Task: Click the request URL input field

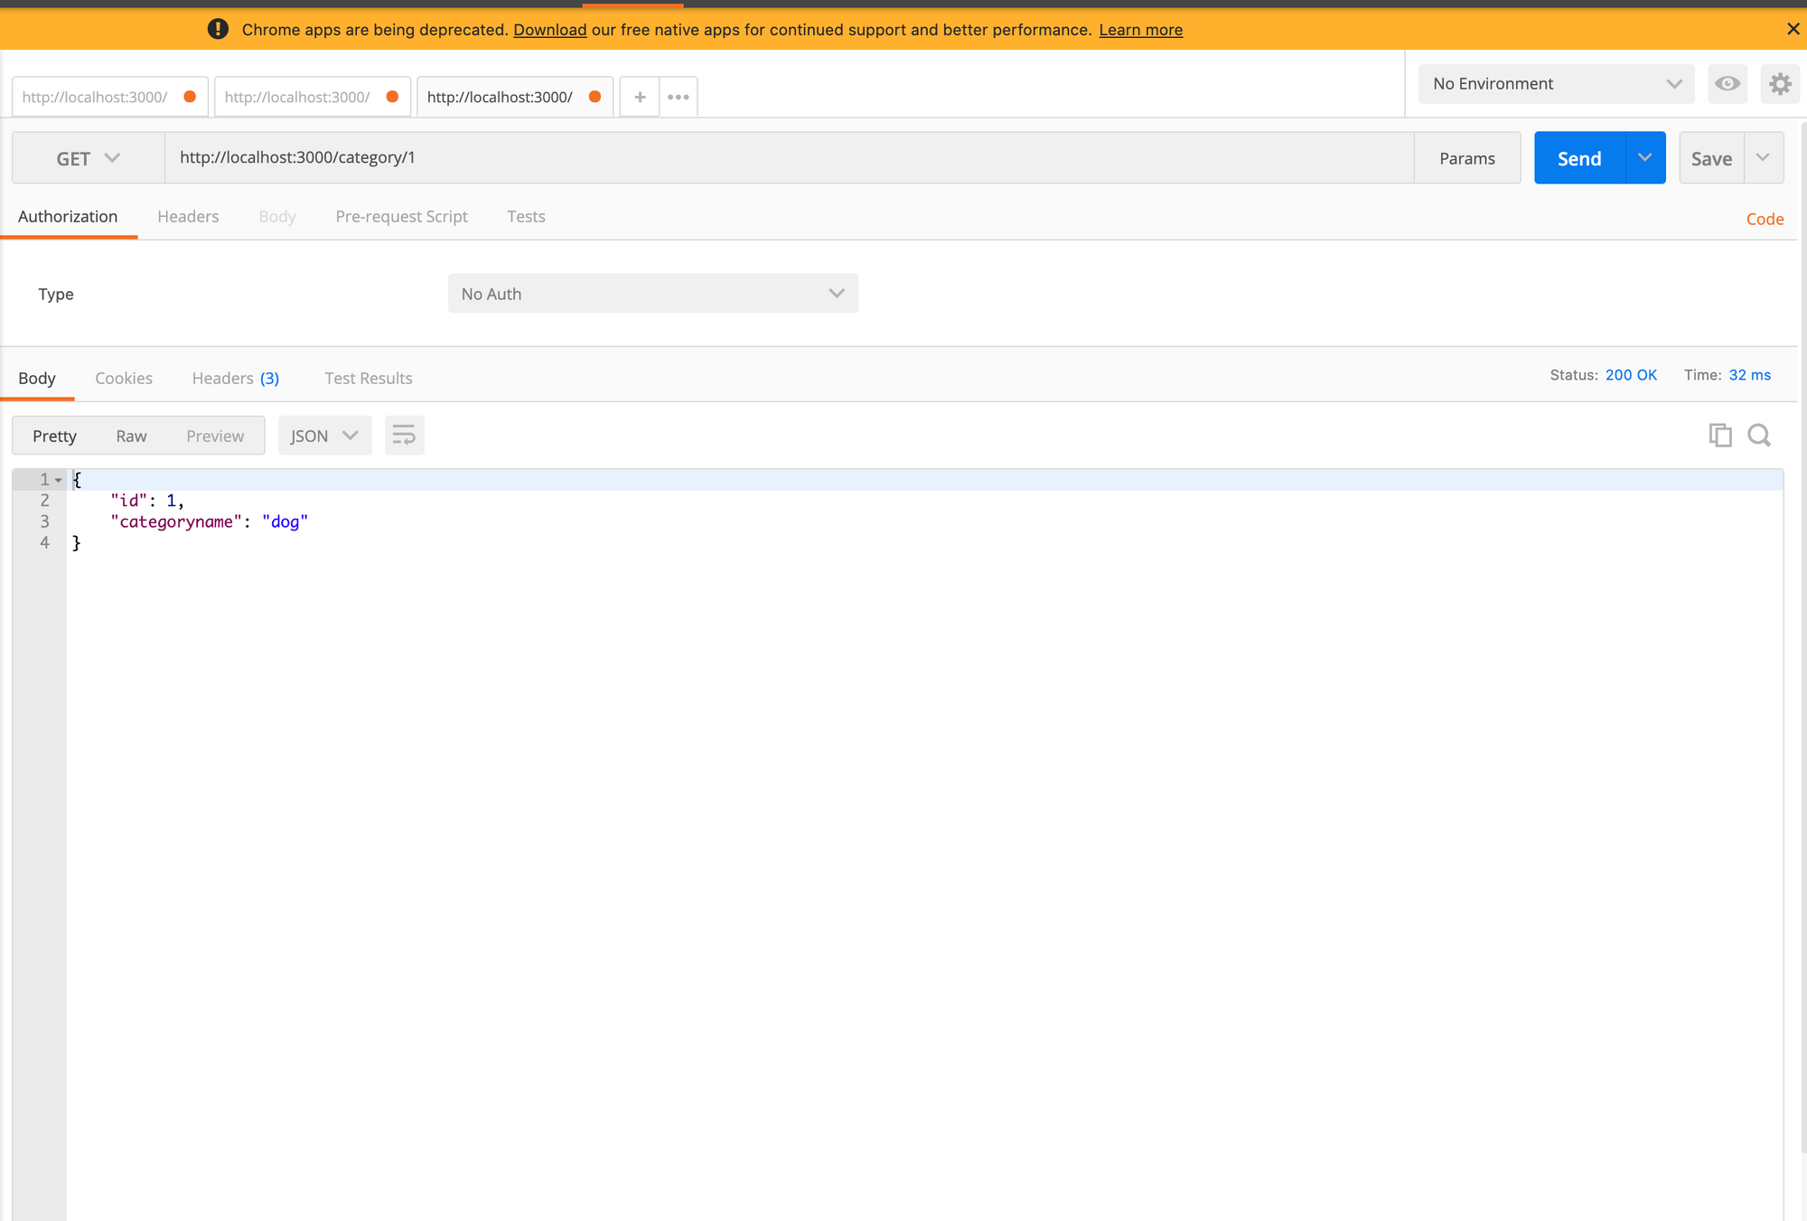Action: (786, 157)
